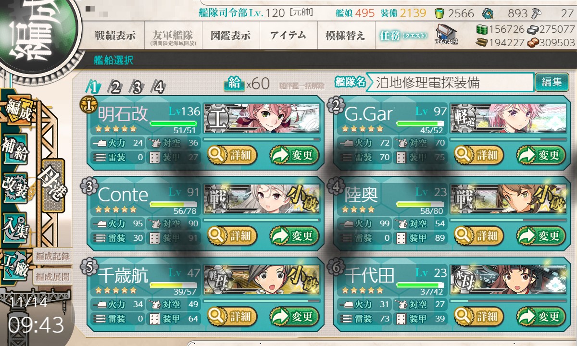Open the 工廠 factory sidebar icon
This screenshot has width=577, height=346.
(x=15, y=264)
